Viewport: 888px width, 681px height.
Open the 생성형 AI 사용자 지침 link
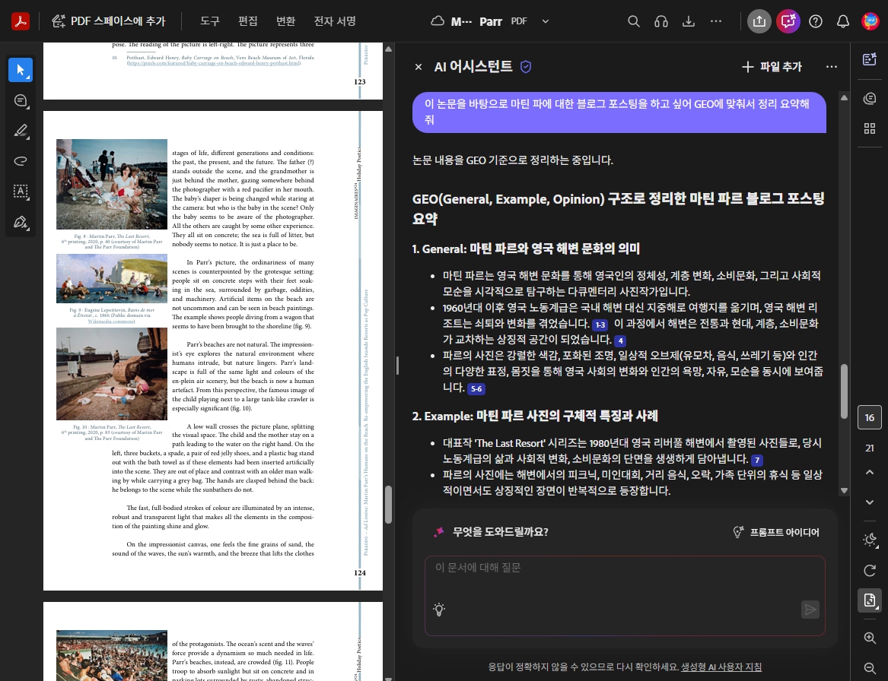pyautogui.click(x=721, y=667)
